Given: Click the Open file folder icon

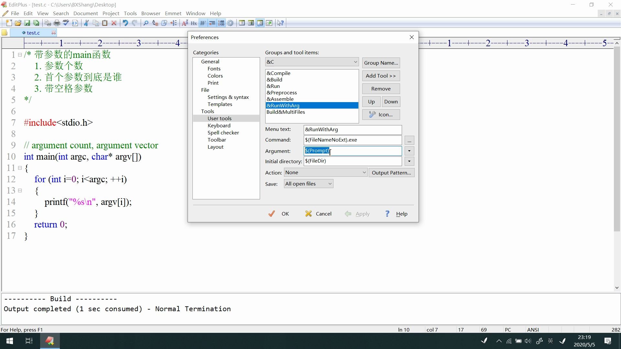Looking at the screenshot, I should (x=18, y=23).
